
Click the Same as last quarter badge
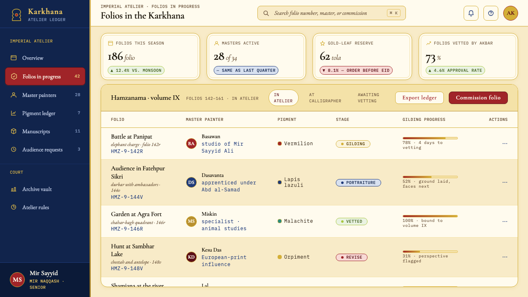click(246, 71)
